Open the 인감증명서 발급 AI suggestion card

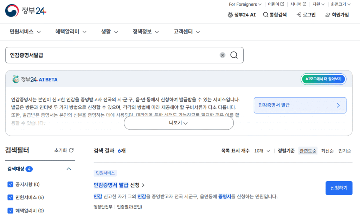click(300, 105)
